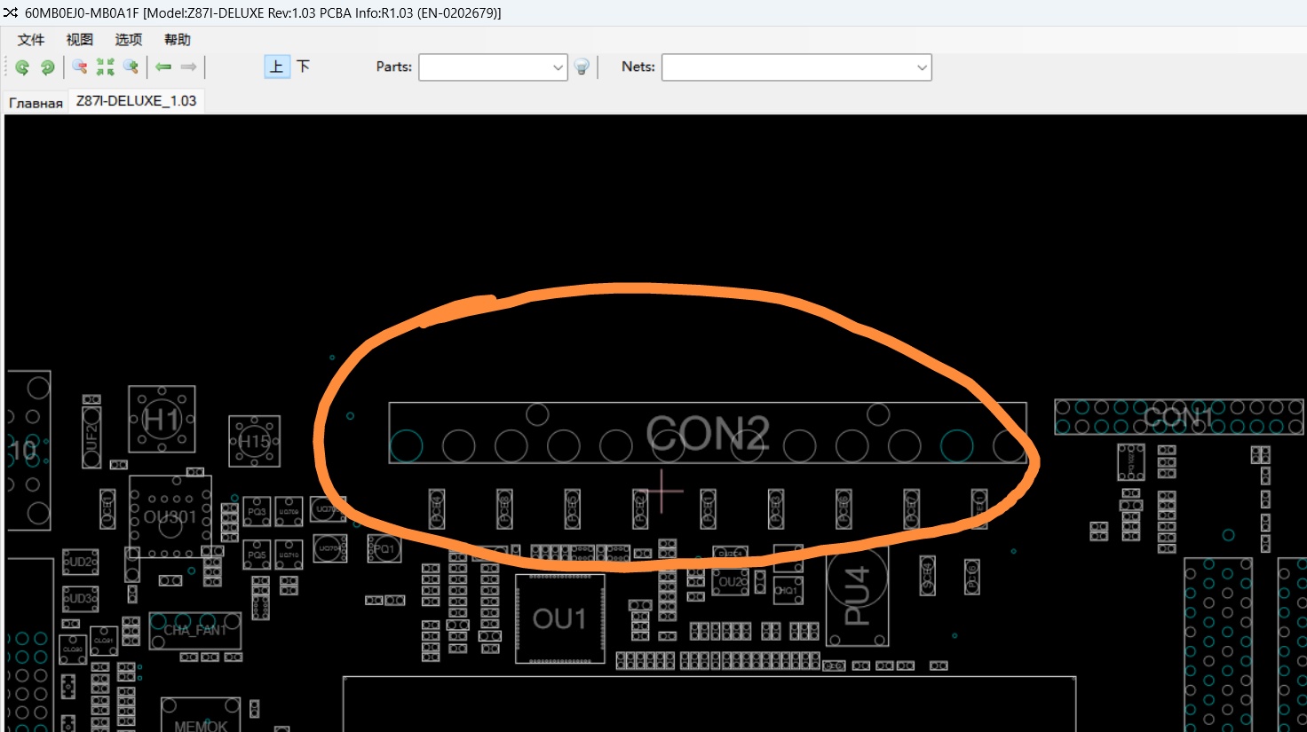The width and height of the screenshot is (1307, 732).
Task: Click the rotate right green arrow icon
Action: 48,67
